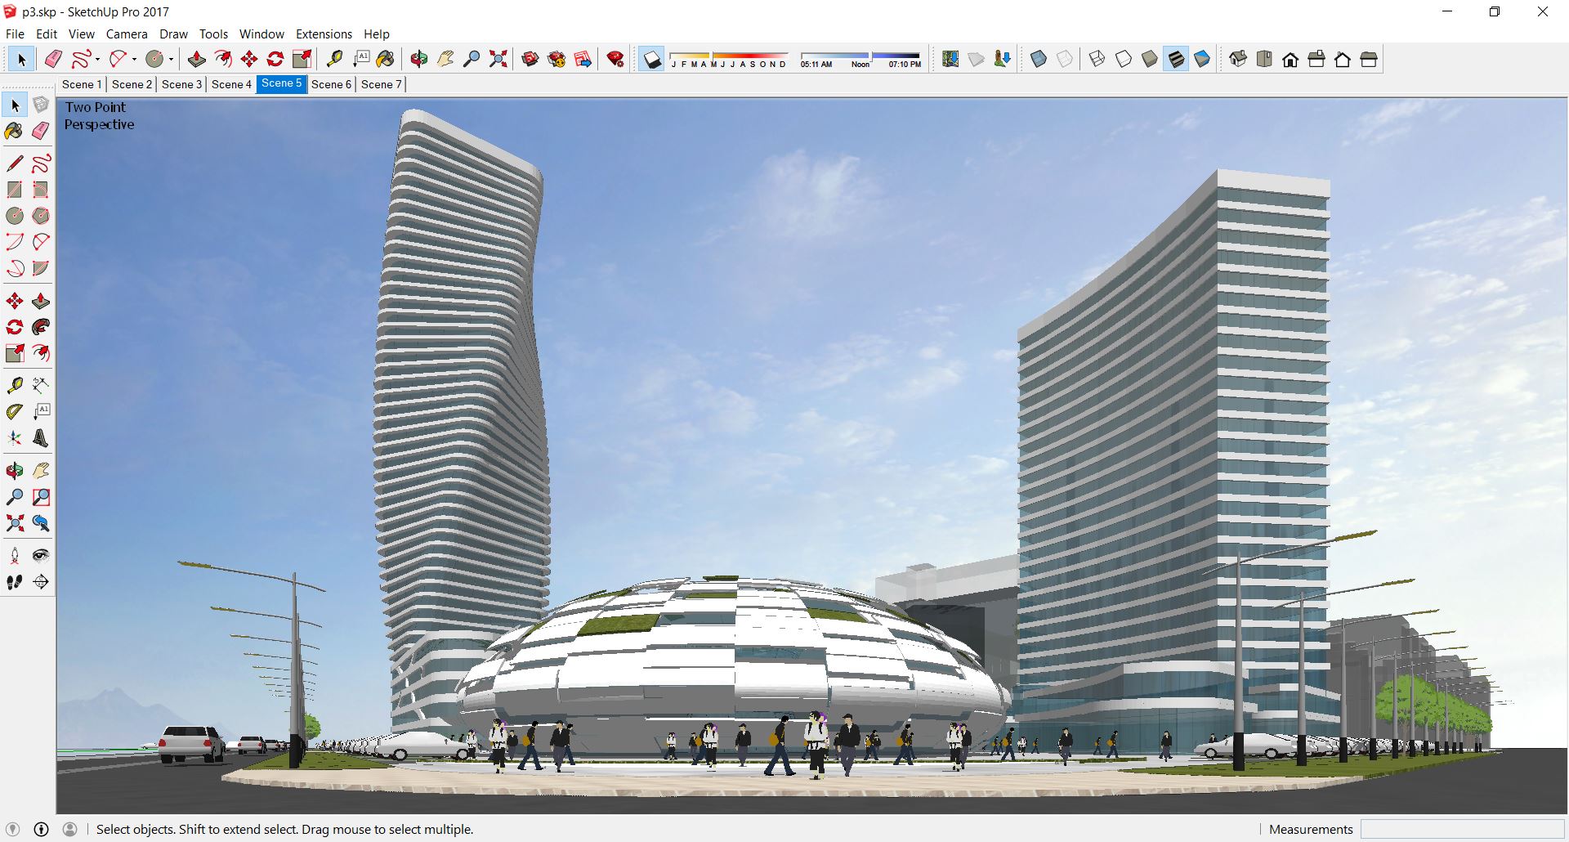Screen dimensions: 1569x842
Task: Switch to the Right view icon
Action: click(1316, 59)
